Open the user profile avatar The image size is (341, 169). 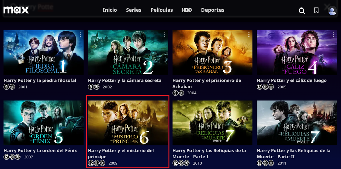332,11
